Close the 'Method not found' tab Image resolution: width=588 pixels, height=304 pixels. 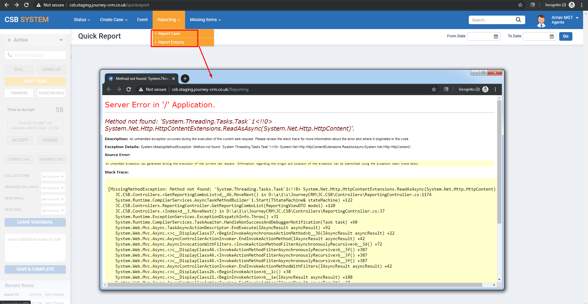[x=173, y=79]
